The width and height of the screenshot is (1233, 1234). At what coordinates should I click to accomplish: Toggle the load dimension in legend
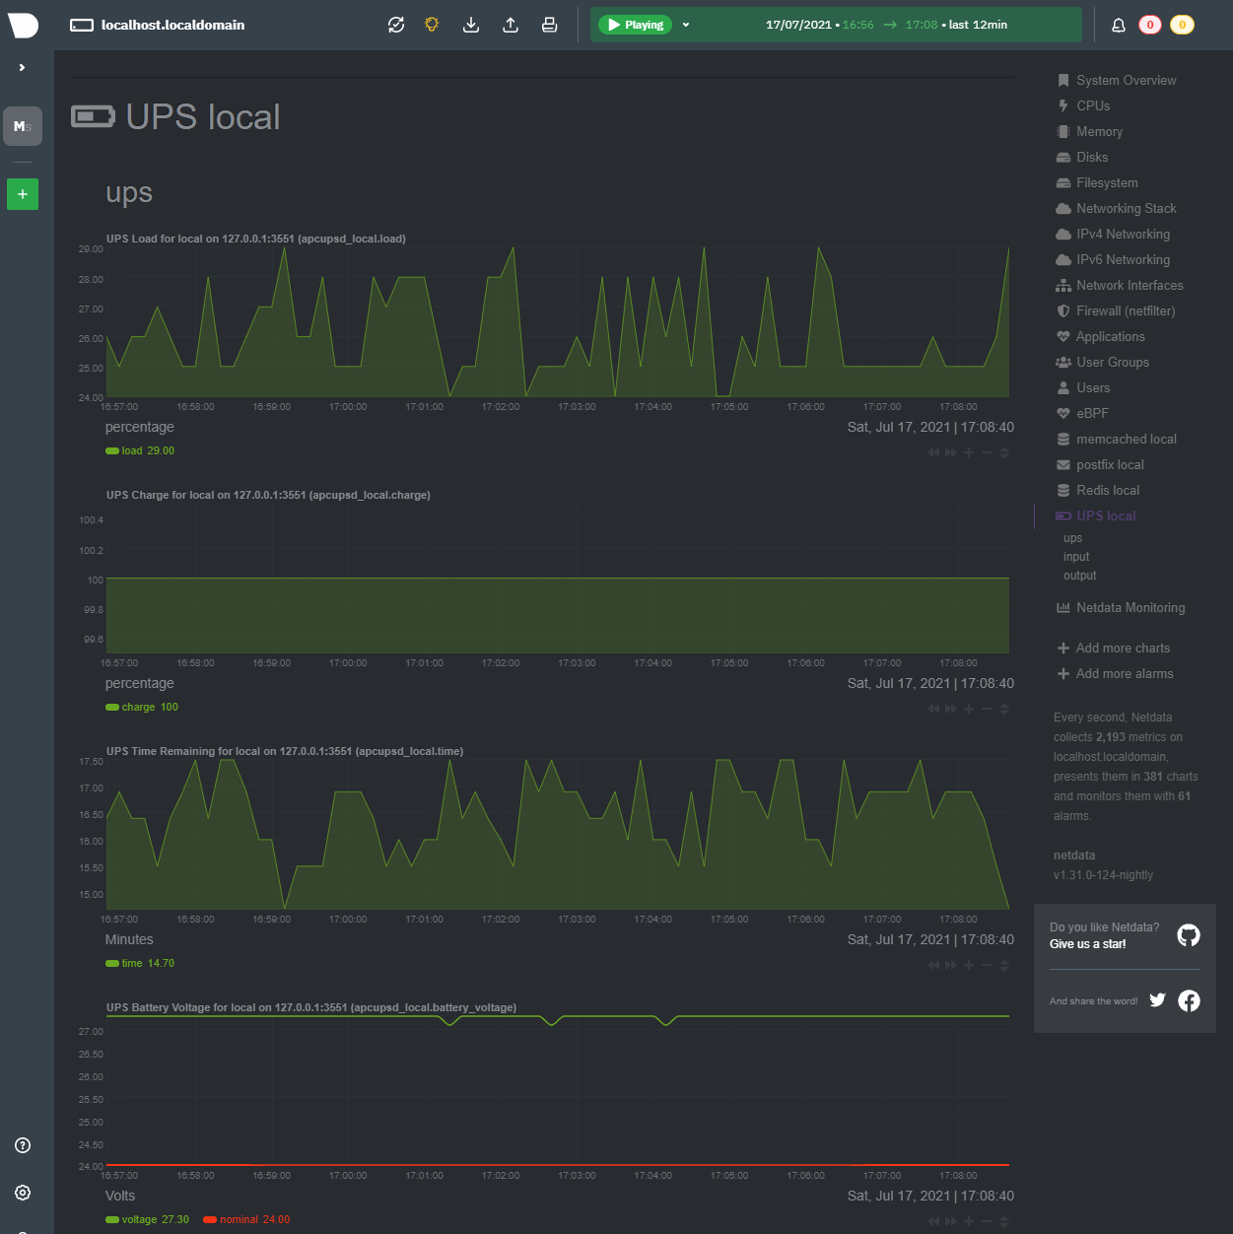coord(131,450)
